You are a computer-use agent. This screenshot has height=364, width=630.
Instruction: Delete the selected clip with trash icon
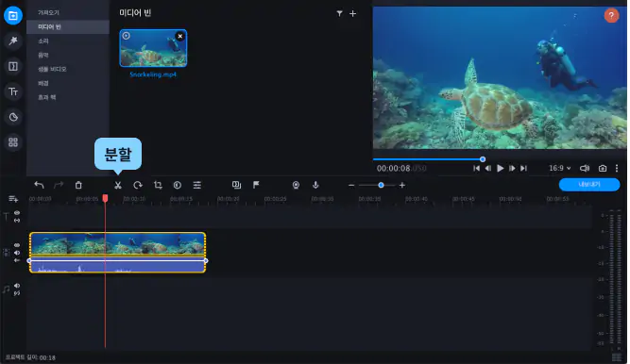click(x=78, y=185)
